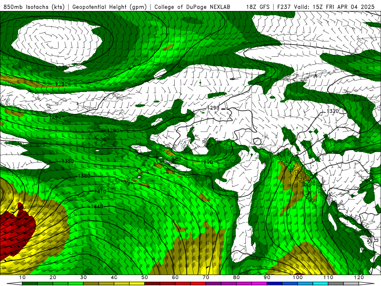Click the 120 label on the color scale

359,277
